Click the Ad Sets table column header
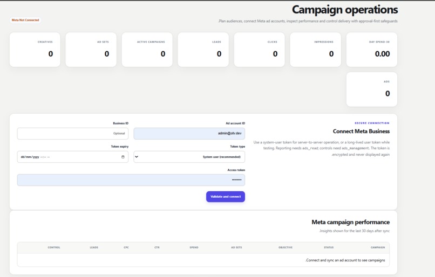Image resolution: width=435 pixels, height=277 pixels. (x=236, y=247)
